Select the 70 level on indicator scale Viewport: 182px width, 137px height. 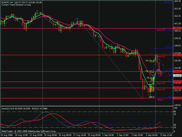tap(175, 115)
